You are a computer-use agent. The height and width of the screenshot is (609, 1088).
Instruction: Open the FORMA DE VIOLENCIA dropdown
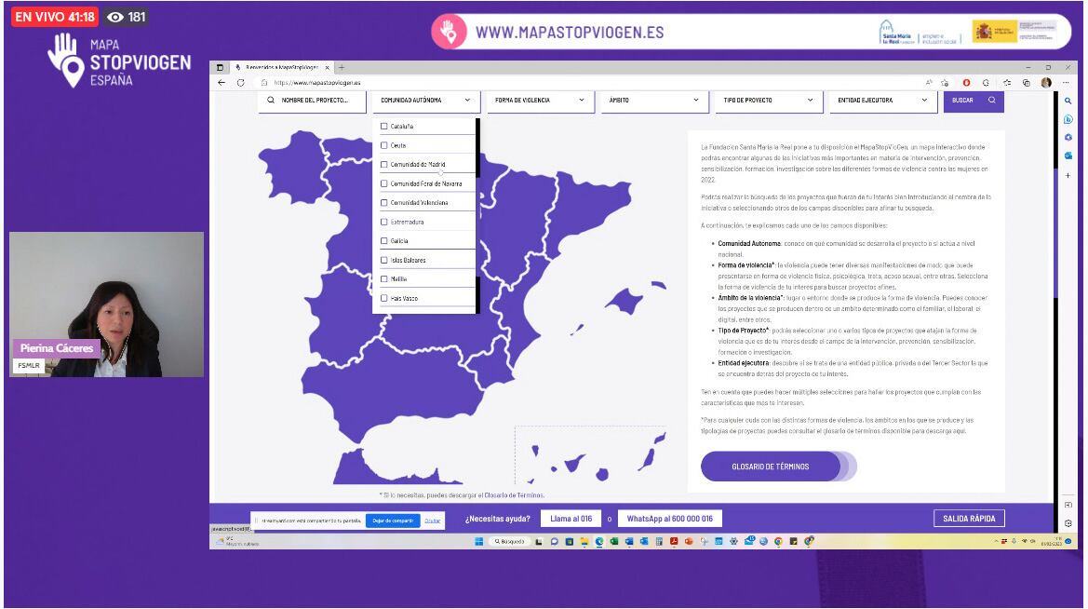coord(540,101)
